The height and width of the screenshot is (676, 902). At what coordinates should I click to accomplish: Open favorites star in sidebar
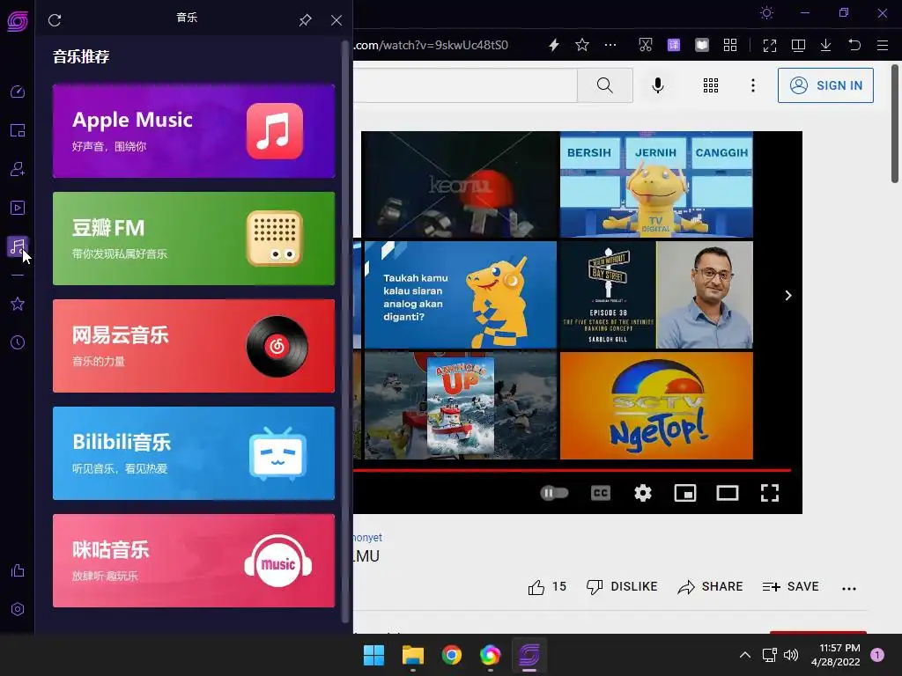[x=18, y=304]
